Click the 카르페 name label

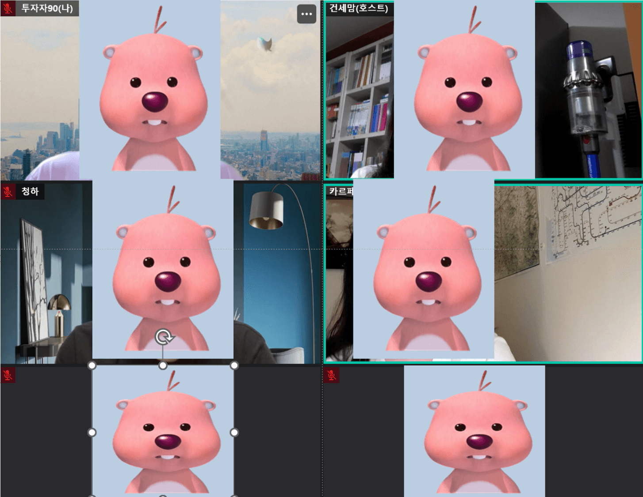coord(341,192)
